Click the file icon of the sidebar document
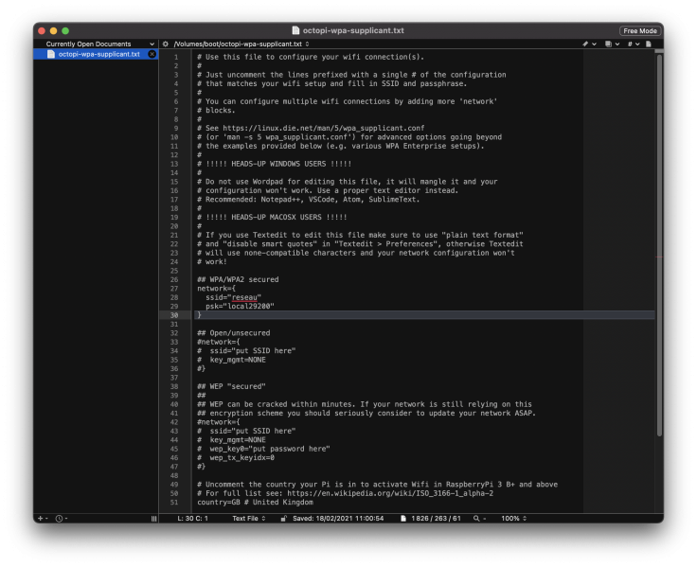The height and width of the screenshot is (567, 697). point(51,54)
